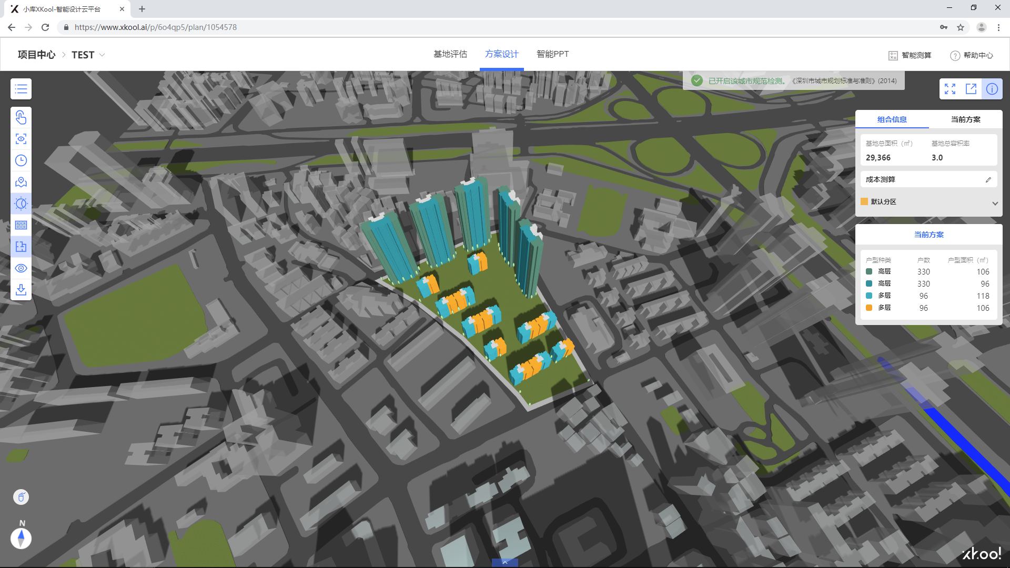
Task: Click the 户型面积 column header
Action: (968, 260)
